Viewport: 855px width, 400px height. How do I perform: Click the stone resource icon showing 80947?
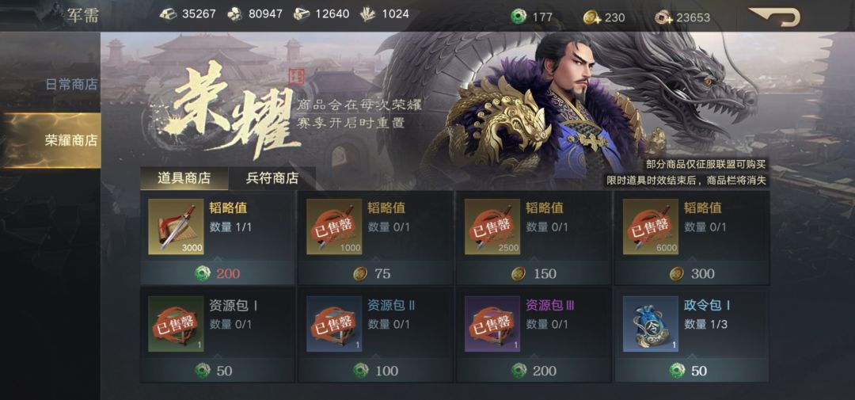[x=235, y=14]
